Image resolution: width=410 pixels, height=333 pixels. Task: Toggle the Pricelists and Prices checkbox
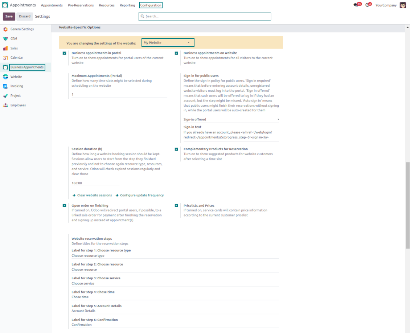click(176, 206)
